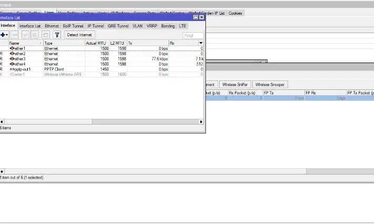
Task: Open the add interface plus button
Action: (x=4, y=35)
